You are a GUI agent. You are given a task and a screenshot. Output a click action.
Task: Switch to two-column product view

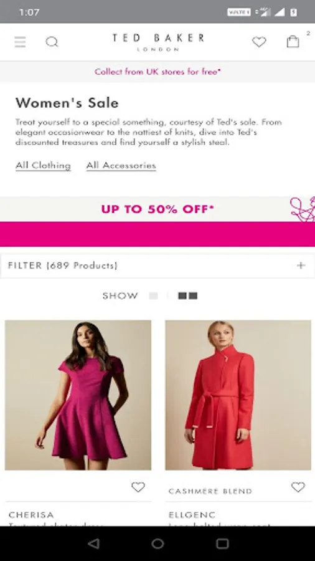pos(188,296)
